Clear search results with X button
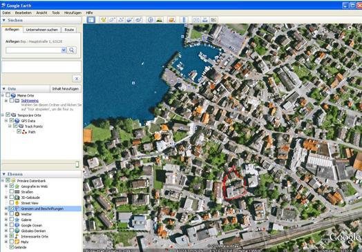Screen dimensions: 362x252 coord(77,79)
